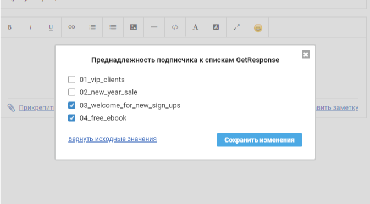Select the 03_welcome_for_new_sign_ups label
370x204 pixels.
[130, 105]
